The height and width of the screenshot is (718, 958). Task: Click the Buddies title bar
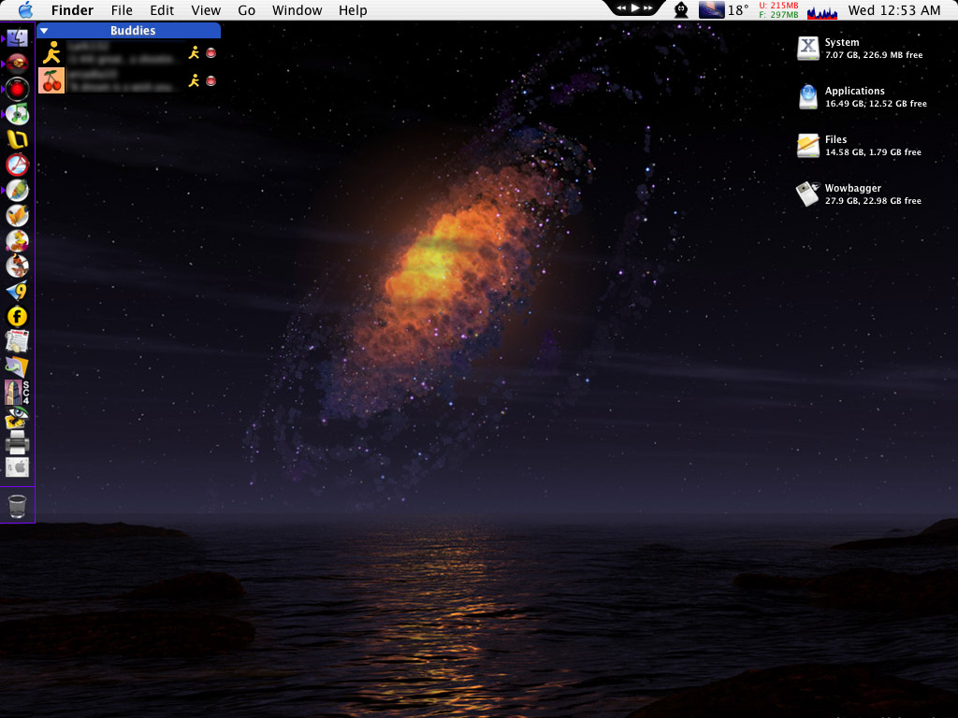click(129, 31)
